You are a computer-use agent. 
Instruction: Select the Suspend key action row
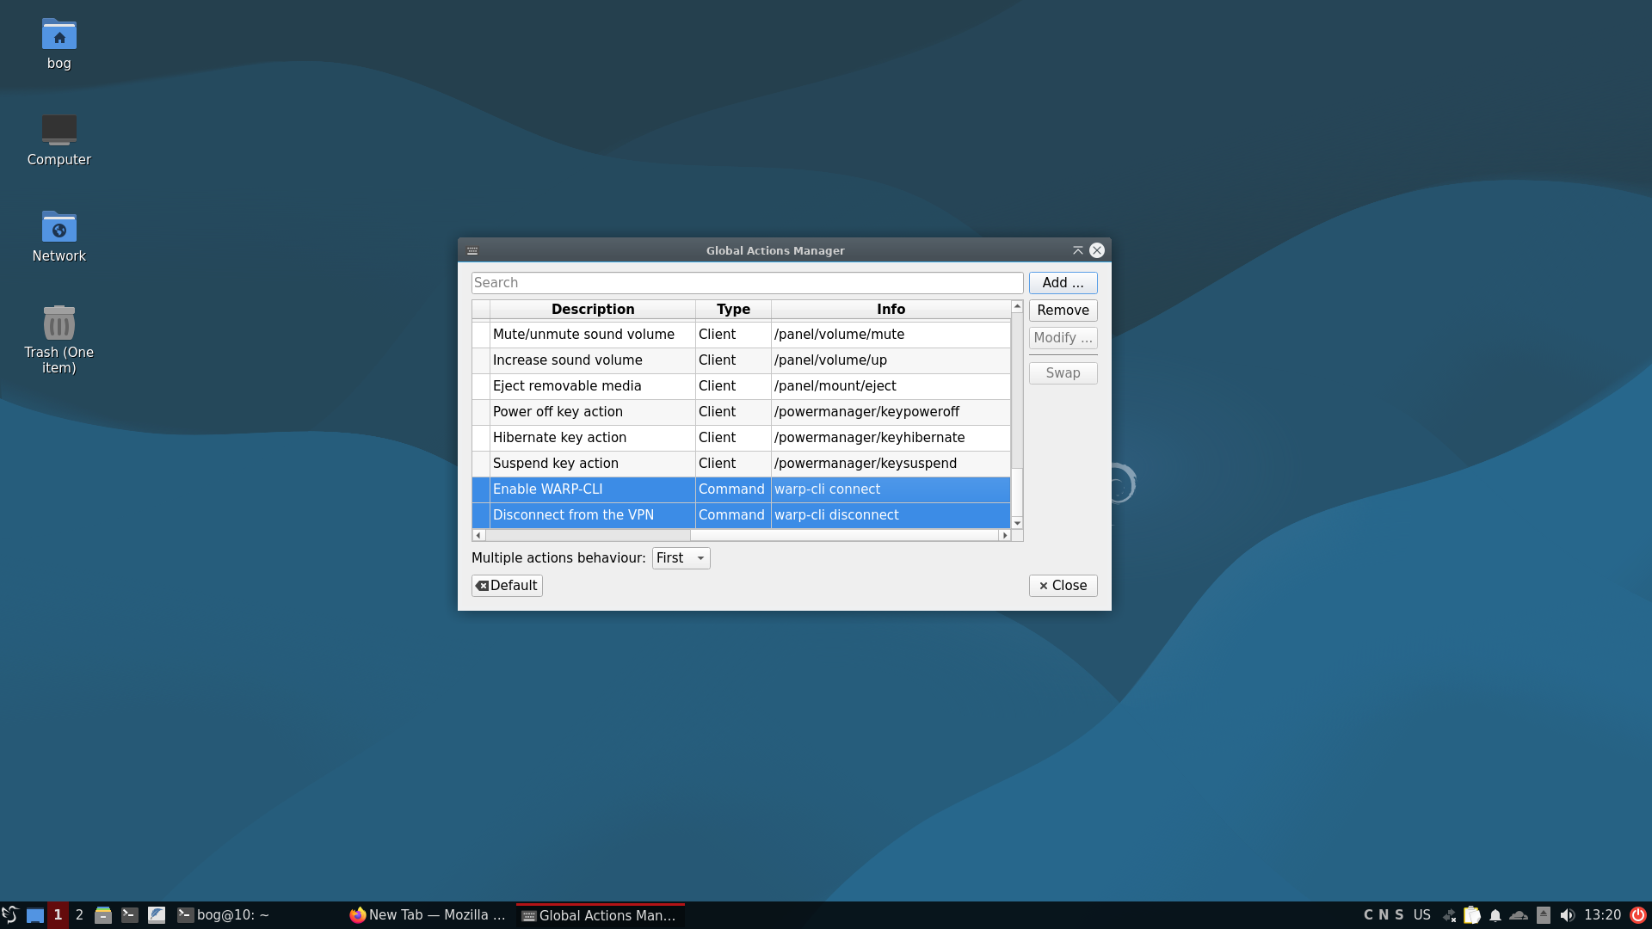pyautogui.click(x=592, y=463)
